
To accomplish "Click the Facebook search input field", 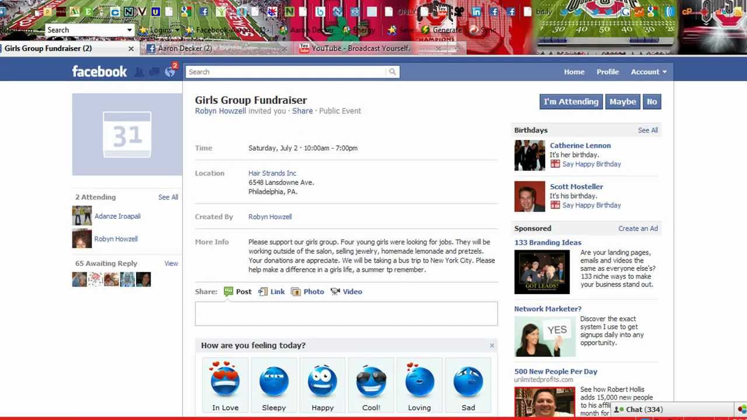I will pos(286,72).
